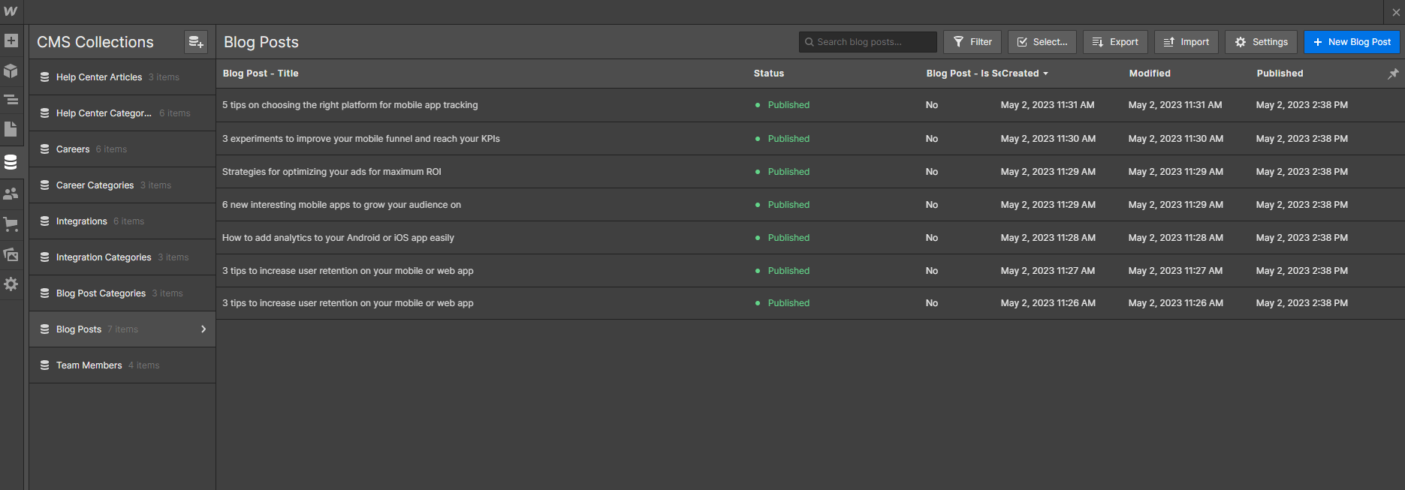The image size is (1405, 490).
Task: Select the Help Center Articles collection
Action: point(99,77)
